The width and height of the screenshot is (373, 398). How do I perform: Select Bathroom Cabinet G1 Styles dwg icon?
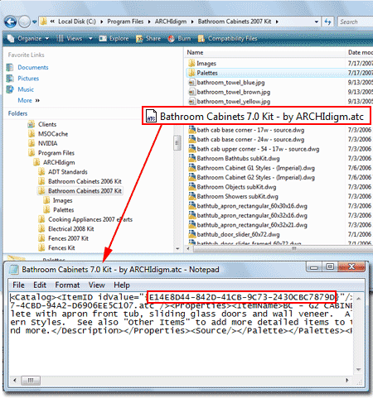coord(191,168)
